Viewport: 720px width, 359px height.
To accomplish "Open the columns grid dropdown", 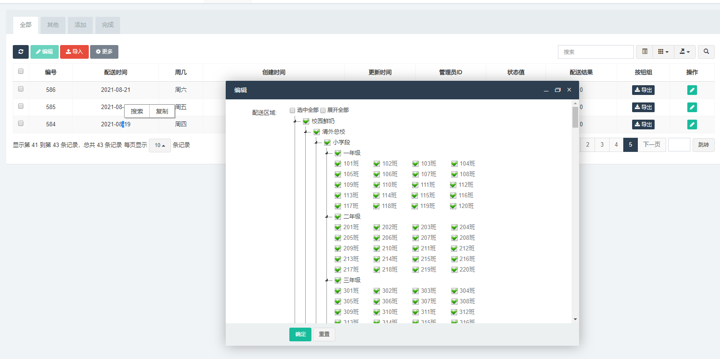I will point(663,52).
